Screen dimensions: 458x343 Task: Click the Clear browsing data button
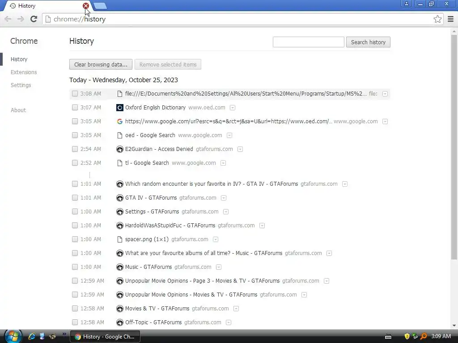[x=101, y=64]
